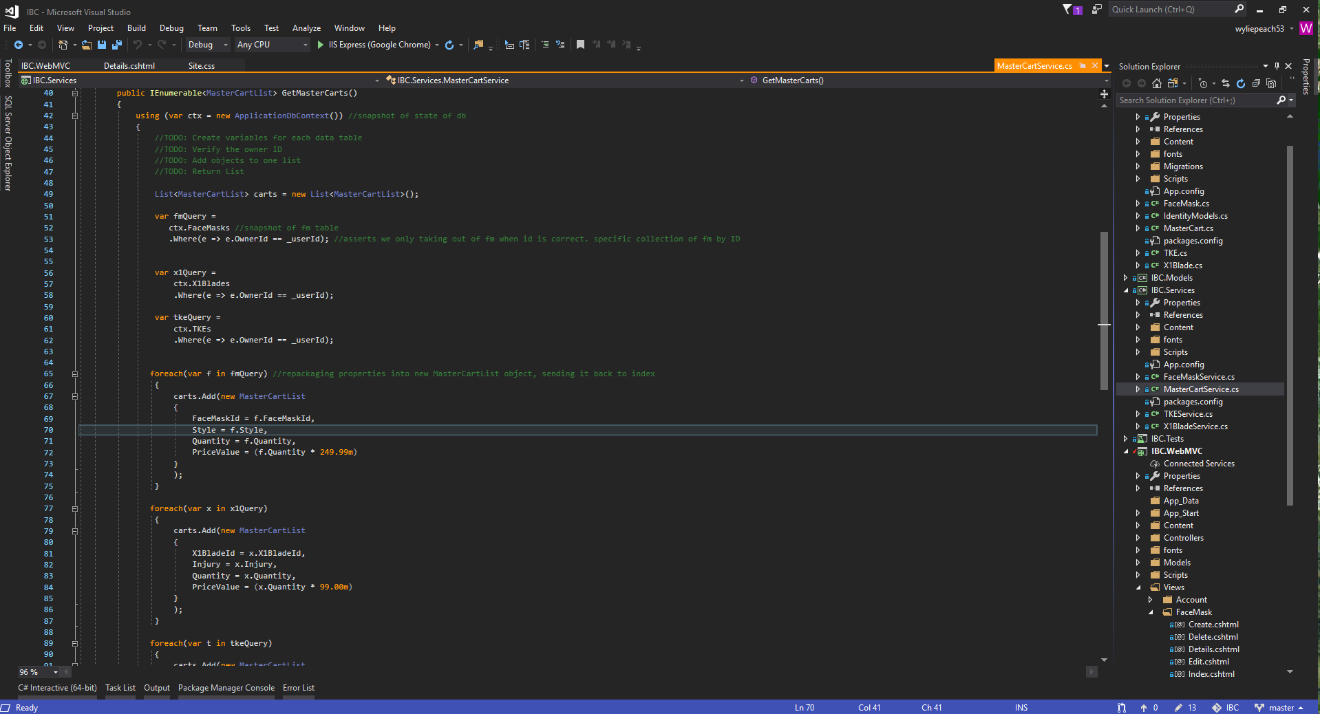Open the Any CPU platform dropdown
Viewport: 1320px width, 714px height.
point(272,45)
